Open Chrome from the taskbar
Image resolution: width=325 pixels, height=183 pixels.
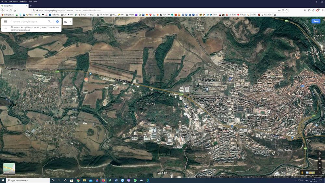(78, 180)
